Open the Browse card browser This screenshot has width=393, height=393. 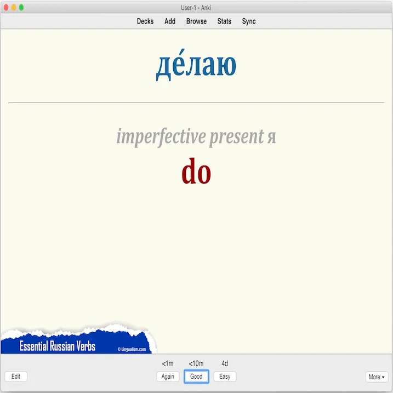[x=196, y=21]
